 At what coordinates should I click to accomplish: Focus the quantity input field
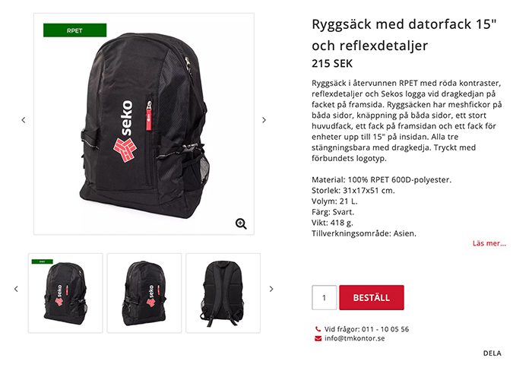pyautogui.click(x=324, y=298)
